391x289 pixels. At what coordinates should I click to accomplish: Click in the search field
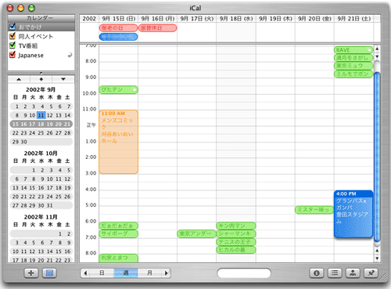pyautogui.click(x=244, y=273)
